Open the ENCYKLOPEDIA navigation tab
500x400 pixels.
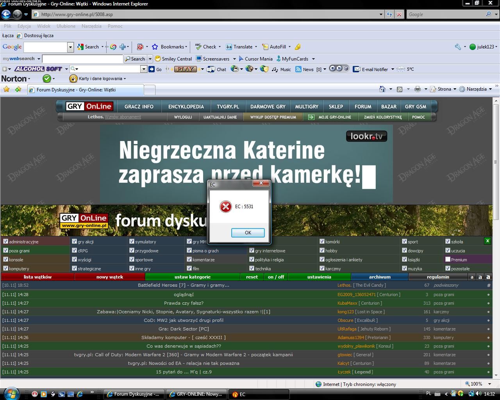[x=186, y=107]
